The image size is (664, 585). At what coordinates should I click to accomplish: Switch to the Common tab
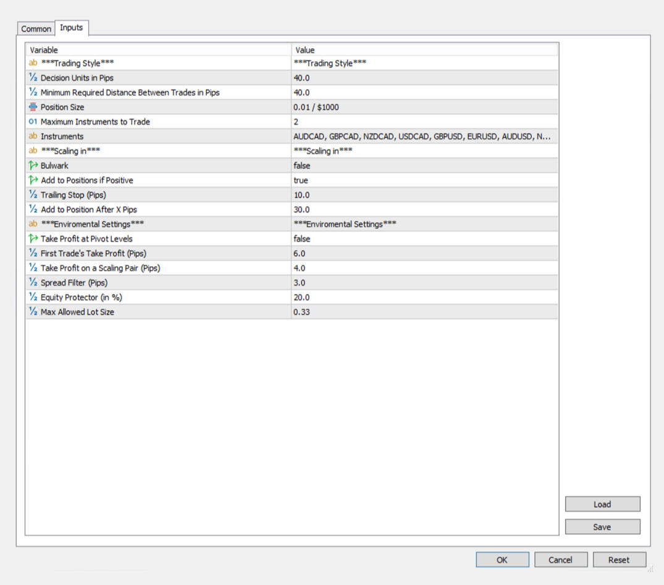(36, 29)
